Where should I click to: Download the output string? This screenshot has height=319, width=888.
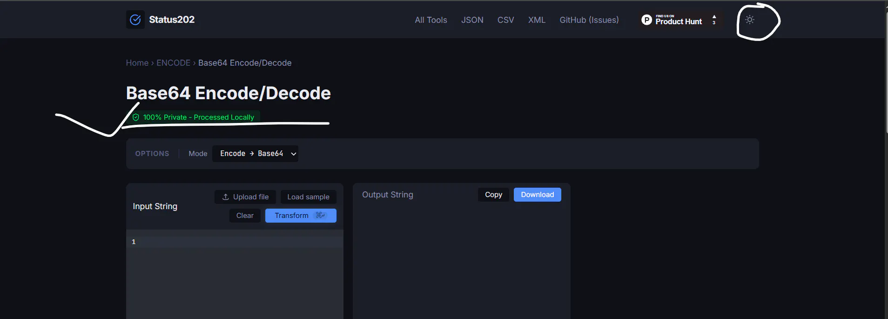538,195
